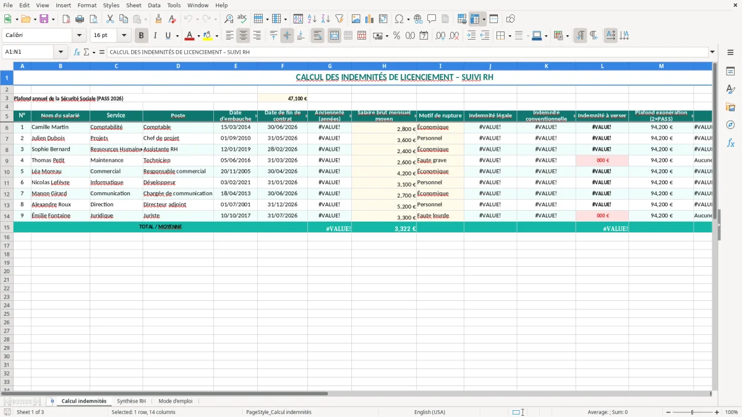The width and height of the screenshot is (742, 417).
Task: Expand the Name Box dropdown arrow
Action: pos(61,52)
